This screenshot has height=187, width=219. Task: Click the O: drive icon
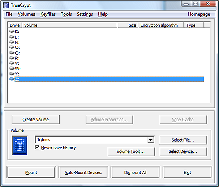12,47
